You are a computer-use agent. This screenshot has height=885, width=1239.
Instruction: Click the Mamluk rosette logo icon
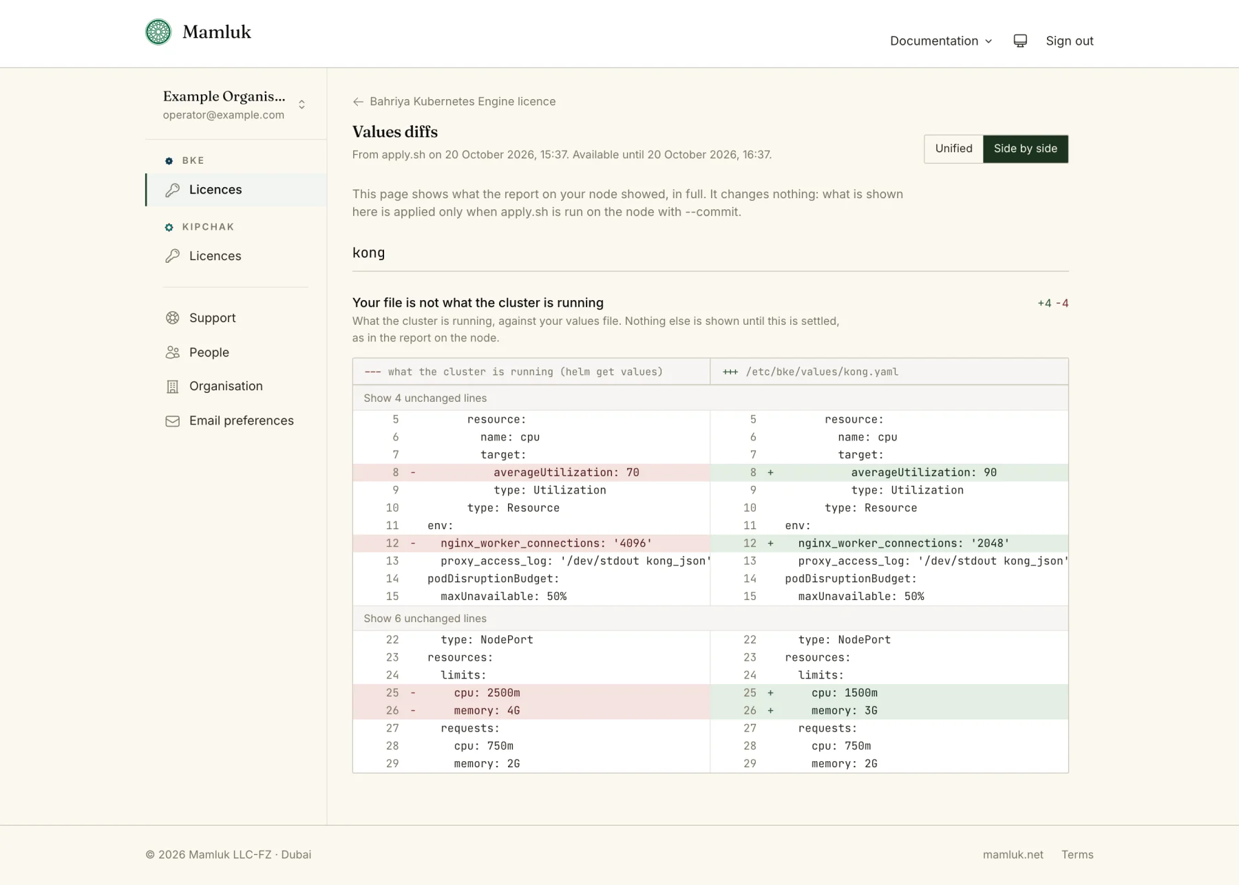tap(158, 32)
